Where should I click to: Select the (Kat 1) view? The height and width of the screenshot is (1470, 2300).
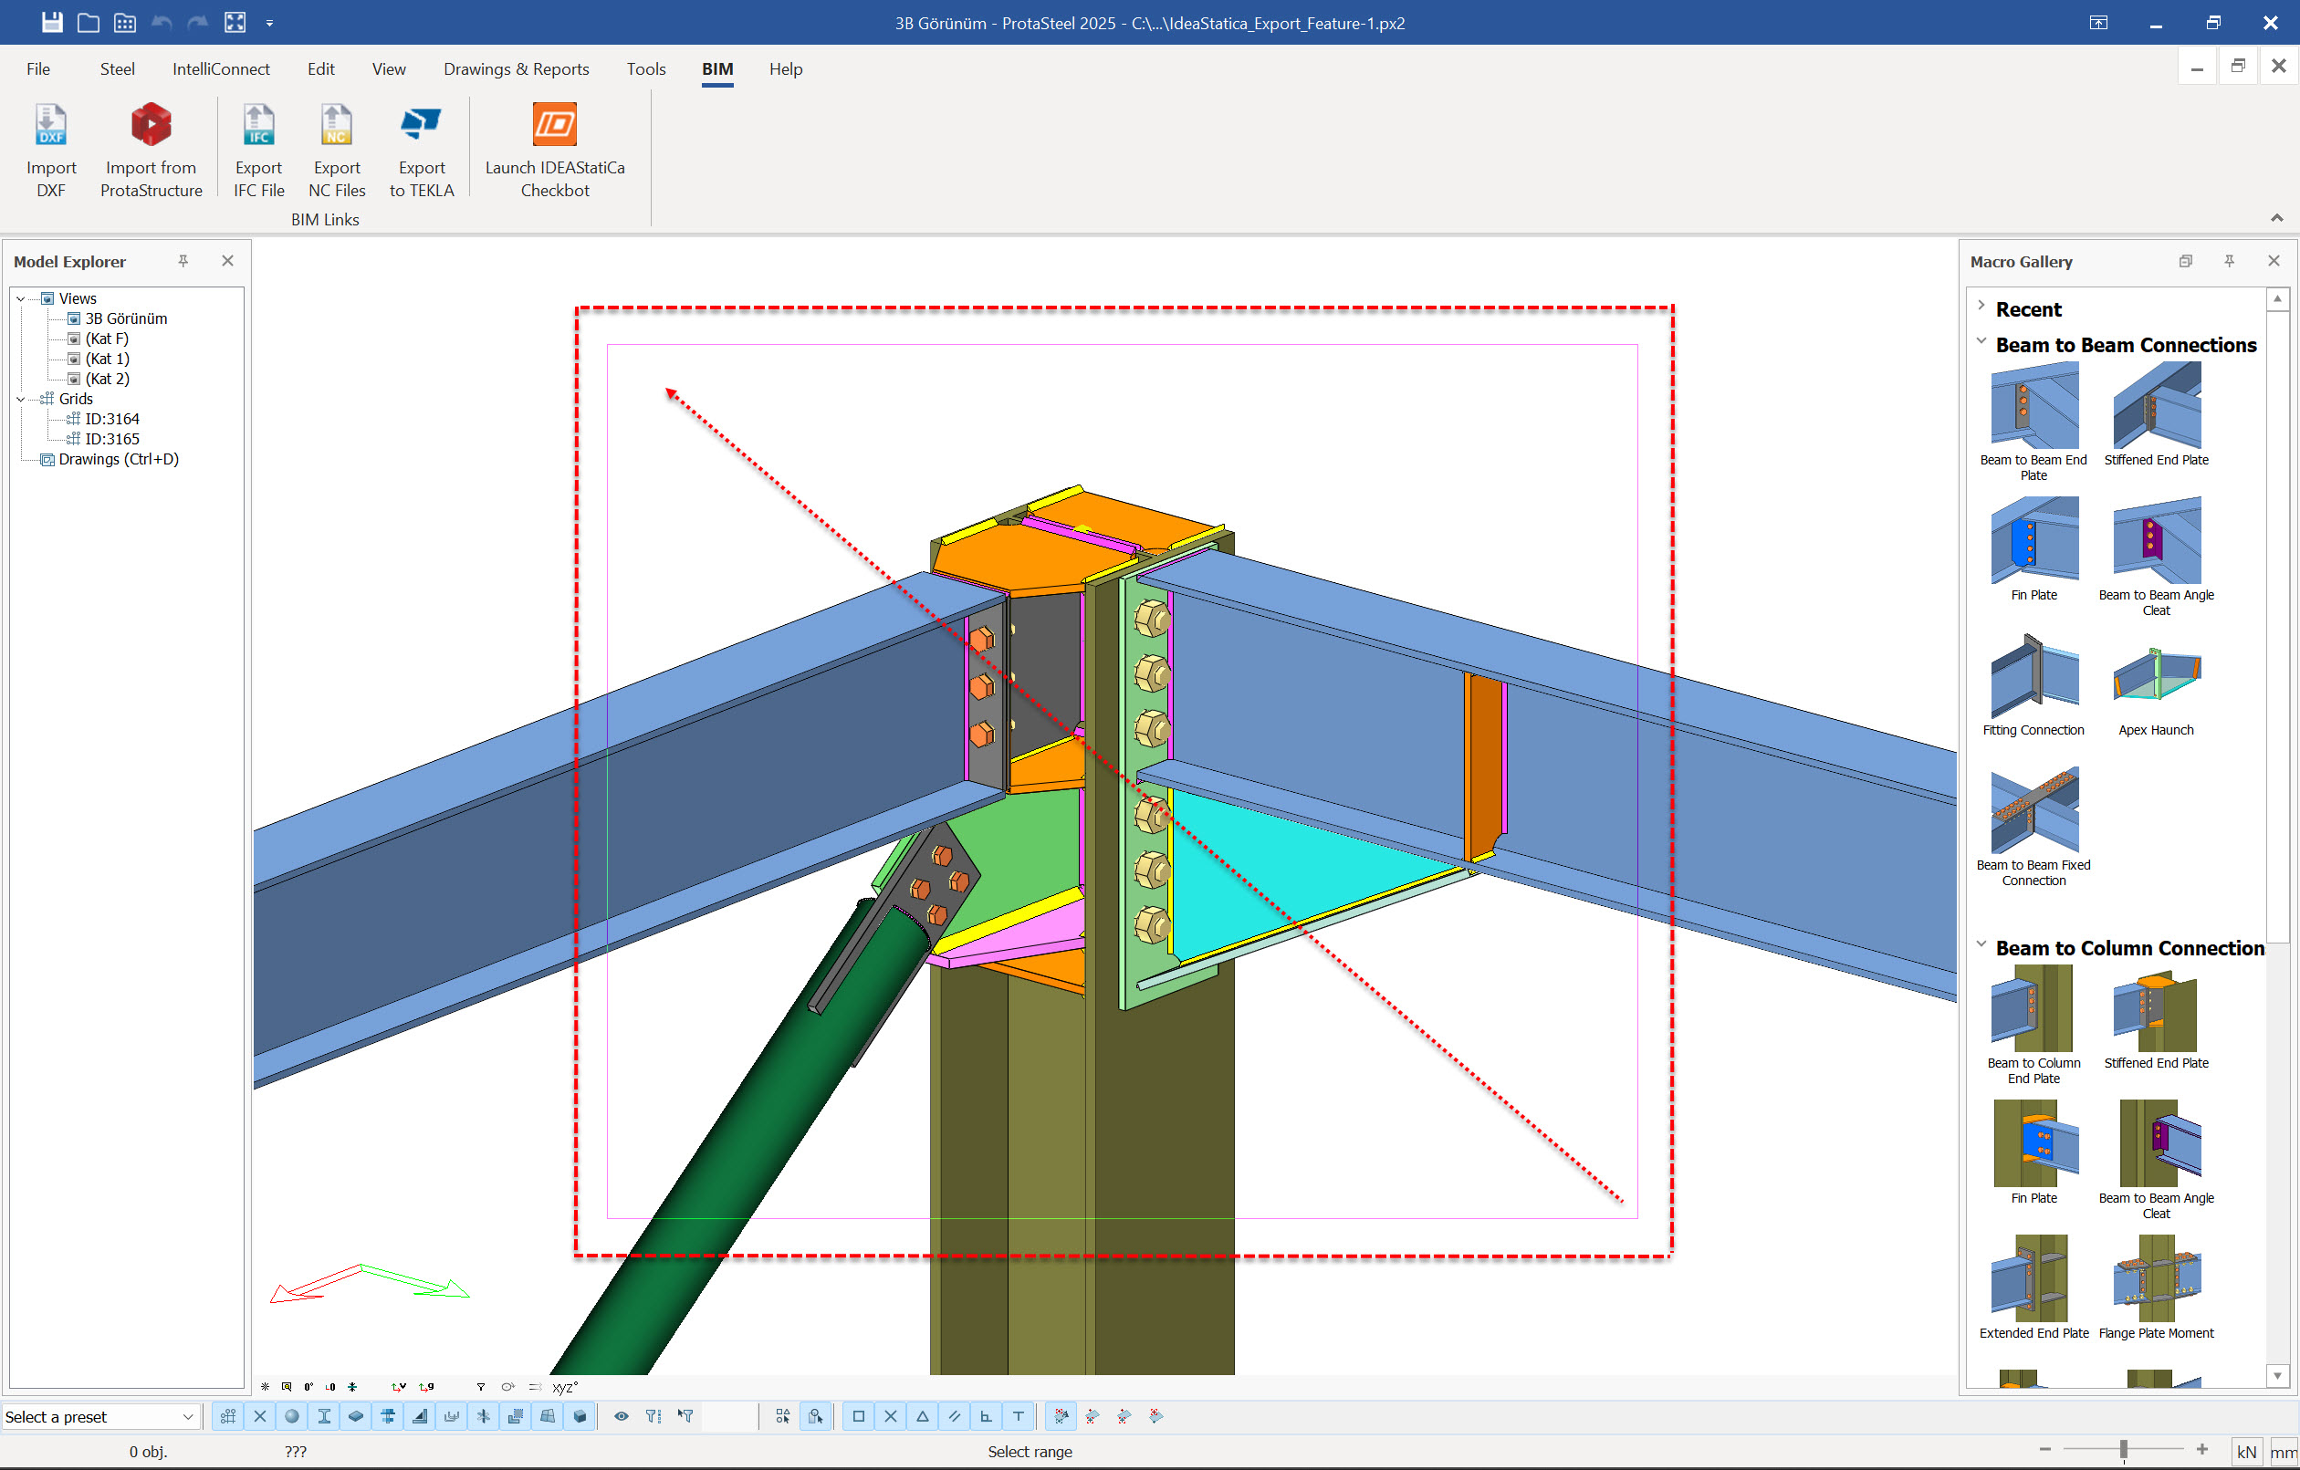tap(107, 359)
